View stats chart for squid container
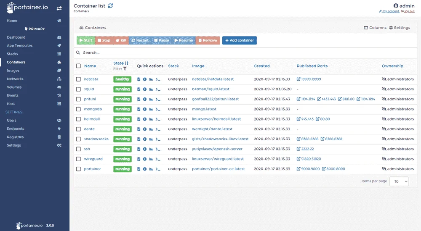421x231 pixels. click(x=151, y=89)
